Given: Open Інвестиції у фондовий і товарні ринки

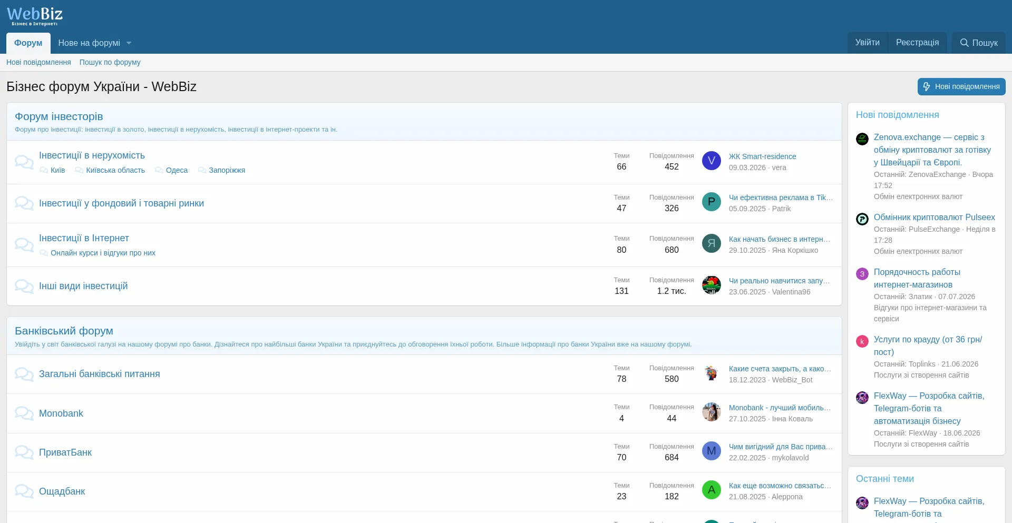Looking at the screenshot, I should click(121, 203).
